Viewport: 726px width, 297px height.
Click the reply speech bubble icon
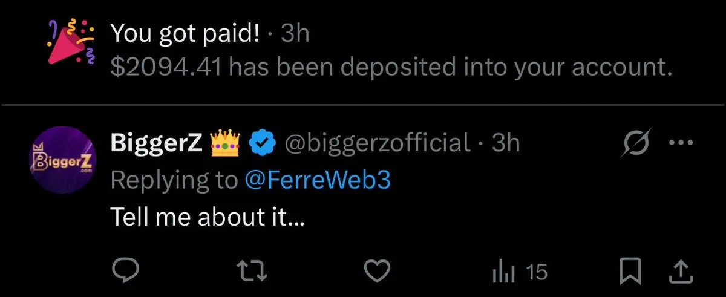coord(126,272)
